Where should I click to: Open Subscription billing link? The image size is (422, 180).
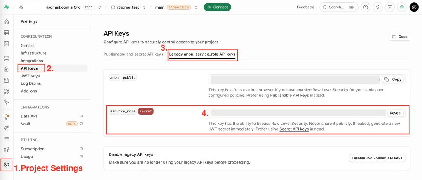[33, 149]
